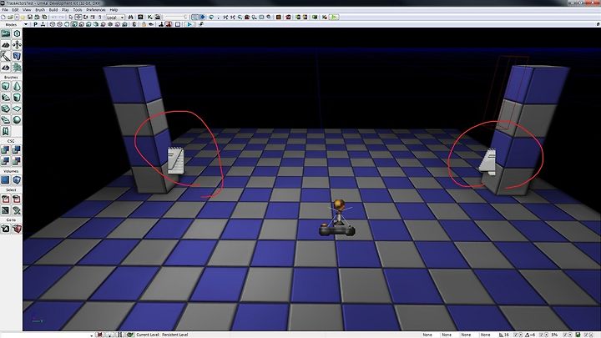This screenshot has height=338, width=601.
Task: Click the Add Volume icon
Action: (x=17, y=179)
